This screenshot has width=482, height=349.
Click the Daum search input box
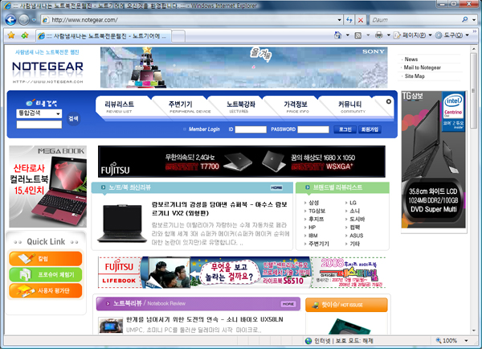pos(415,19)
